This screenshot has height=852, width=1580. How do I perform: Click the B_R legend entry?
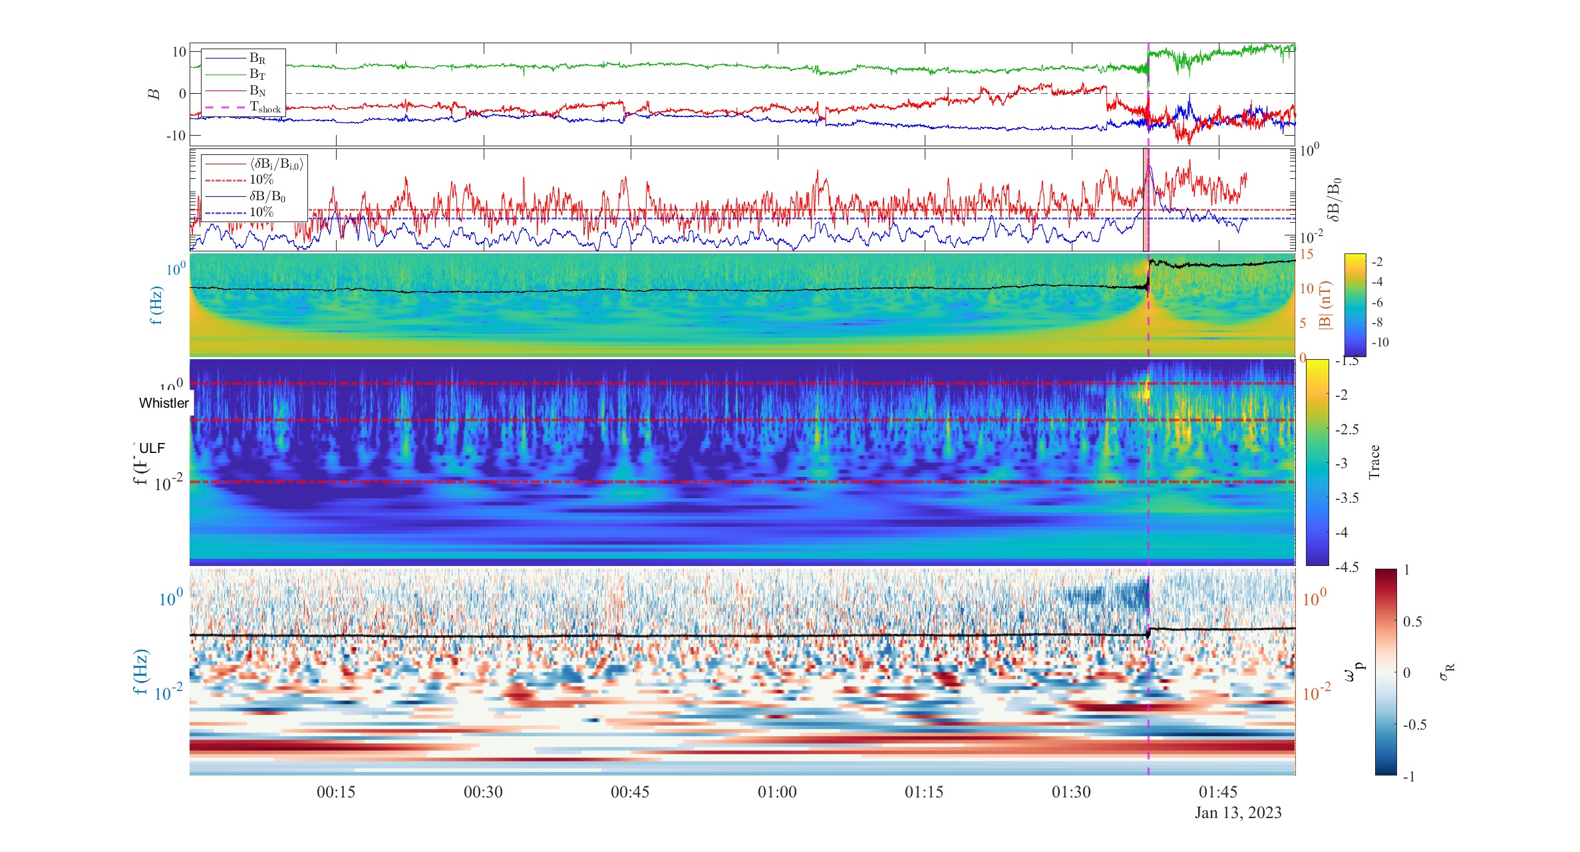257,59
